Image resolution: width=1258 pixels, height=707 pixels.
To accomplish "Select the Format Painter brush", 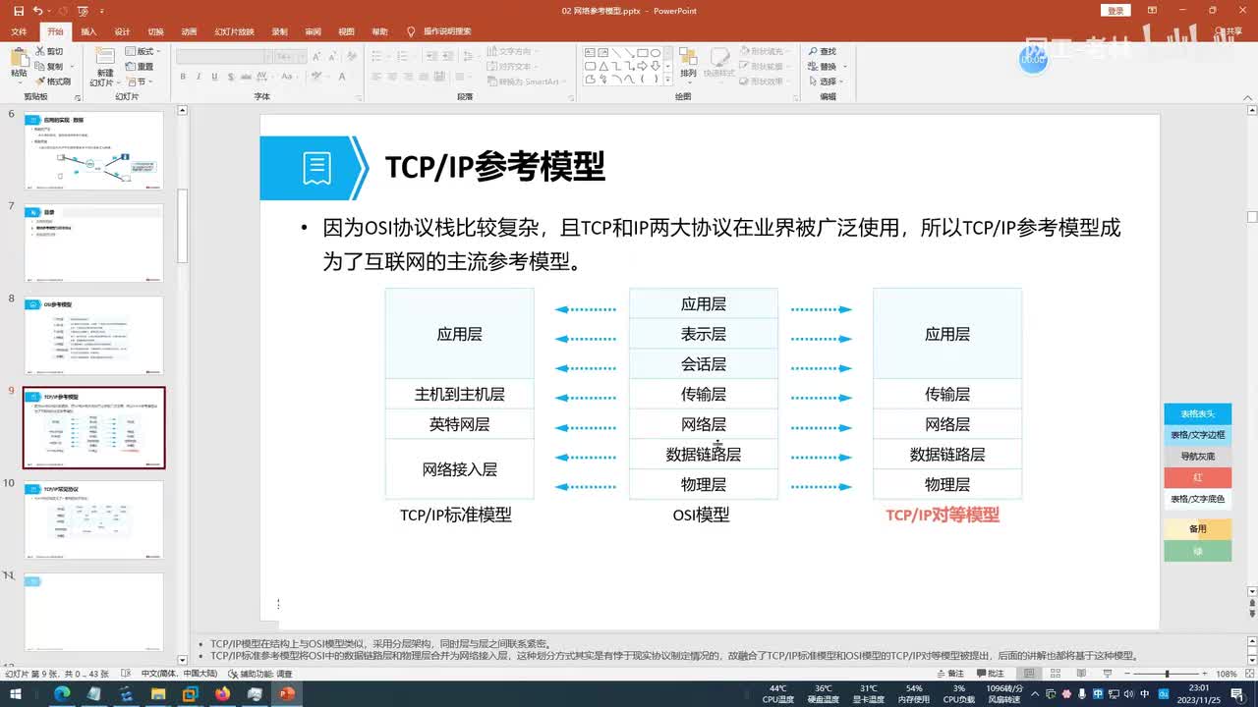I will point(53,82).
